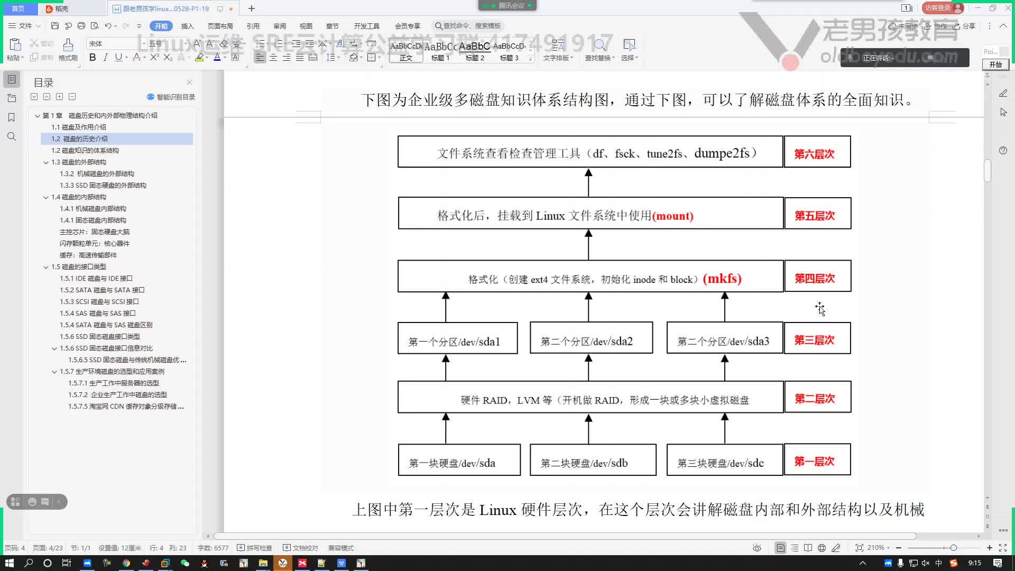Viewport: 1015px width, 571px height.
Task: Click the 访客登录 login button
Action: pos(943,8)
